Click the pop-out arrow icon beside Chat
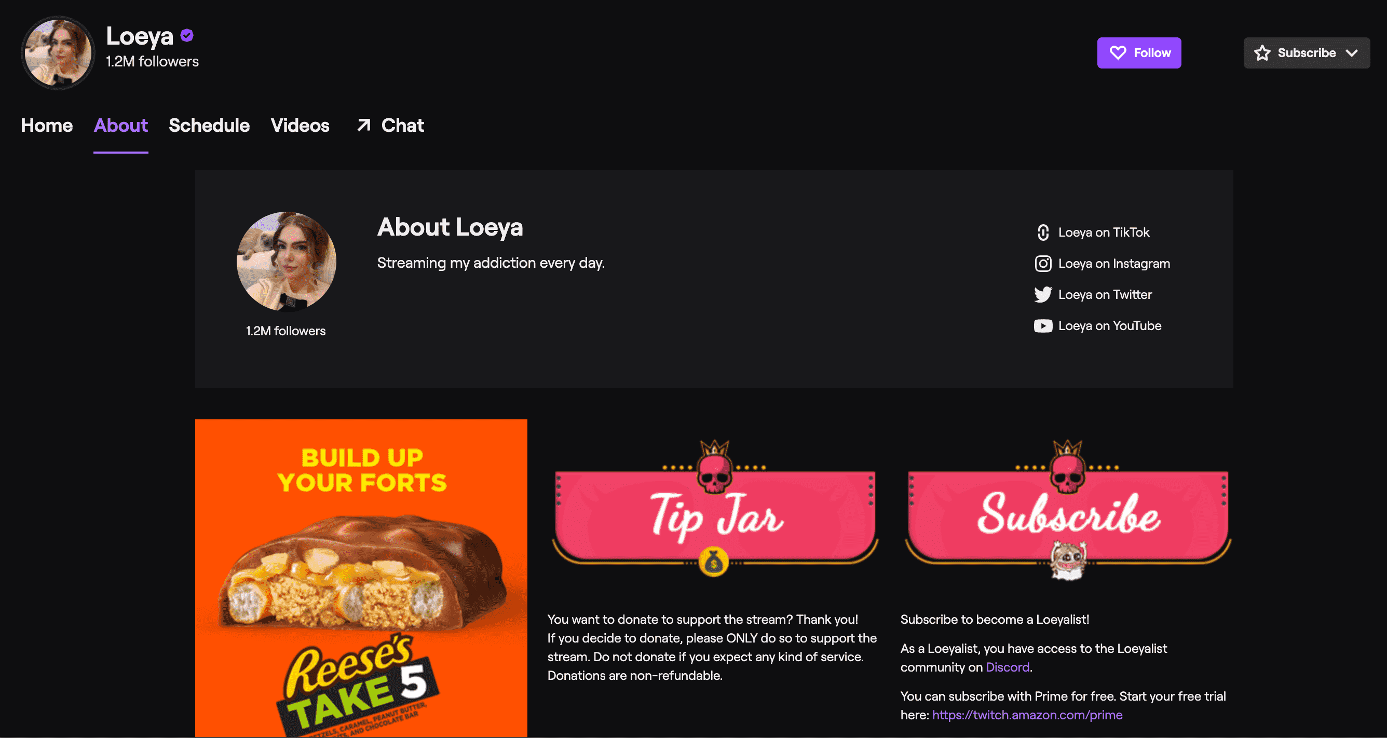Viewport: 1387px width, 738px height. tap(364, 126)
